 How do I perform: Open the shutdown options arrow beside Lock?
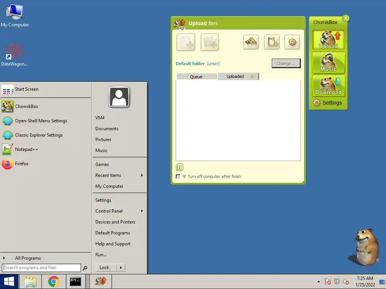[x=121, y=268]
